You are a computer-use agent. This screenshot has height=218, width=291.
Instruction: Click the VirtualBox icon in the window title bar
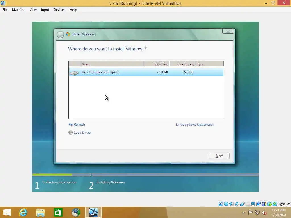click(3, 3)
